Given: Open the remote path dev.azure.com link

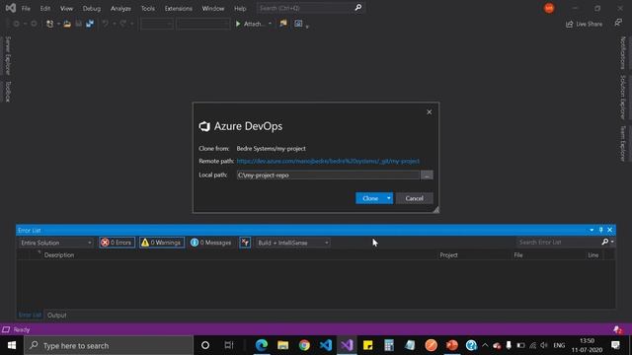Looking at the screenshot, I should click(x=328, y=161).
